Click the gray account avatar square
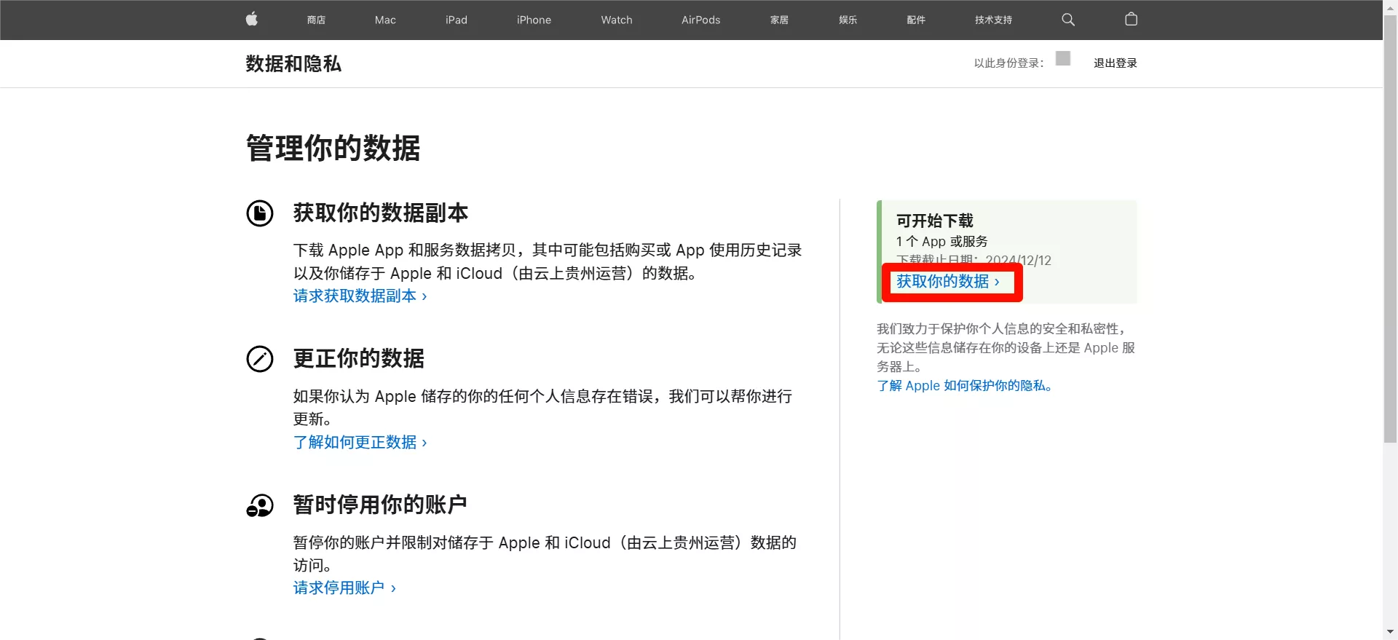Screen dimensions: 1398x640 pos(1063,59)
